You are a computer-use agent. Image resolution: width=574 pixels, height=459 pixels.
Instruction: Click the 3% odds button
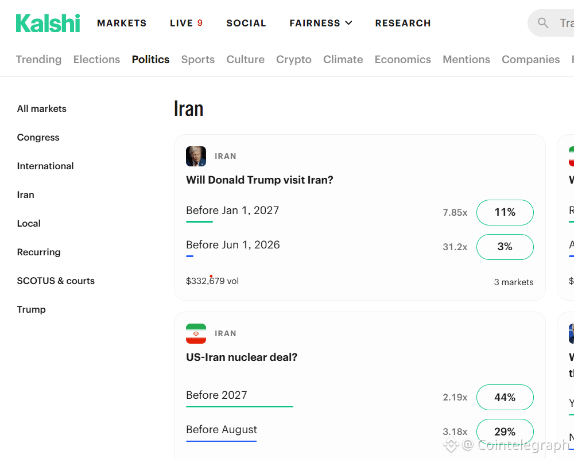tap(505, 247)
